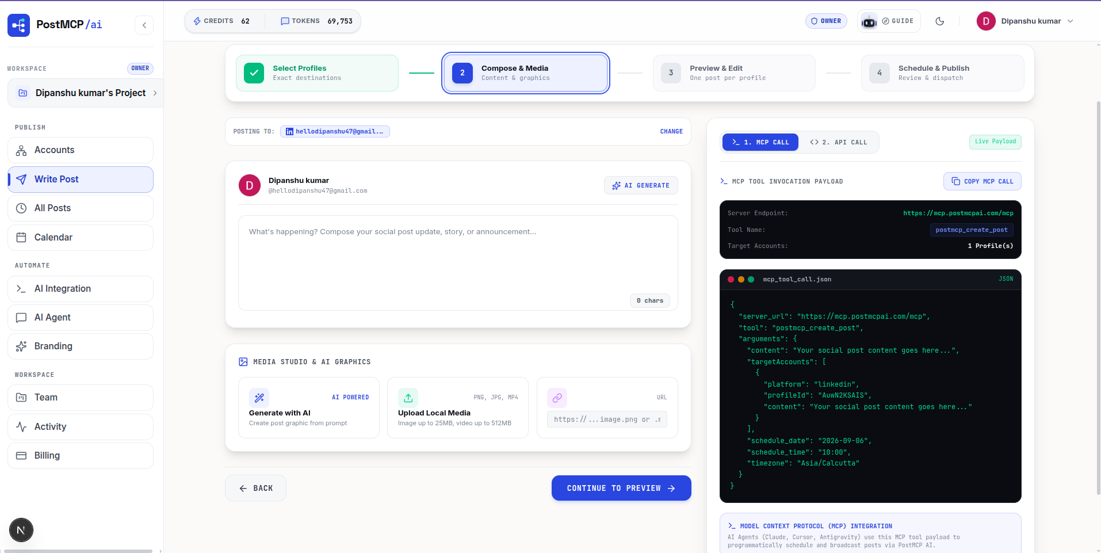Click CONTINUE TO PREVIEW button
The image size is (1101, 553).
point(621,489)
